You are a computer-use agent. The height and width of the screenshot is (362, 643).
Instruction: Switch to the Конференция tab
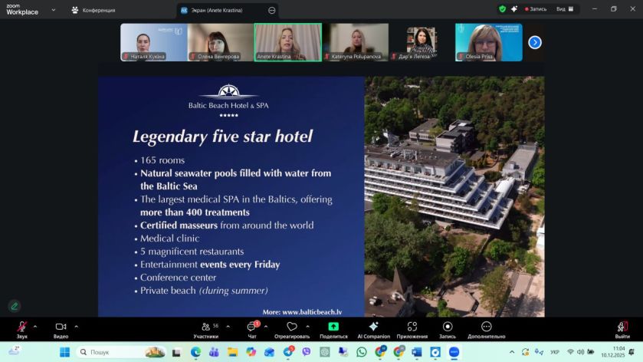pyautogui.click(x=93, y=10)
